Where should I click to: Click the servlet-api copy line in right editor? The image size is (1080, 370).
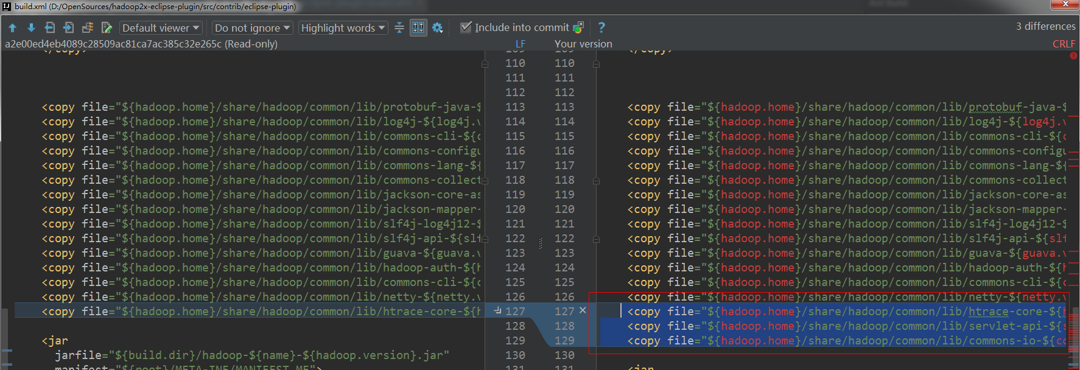[847, 326]
